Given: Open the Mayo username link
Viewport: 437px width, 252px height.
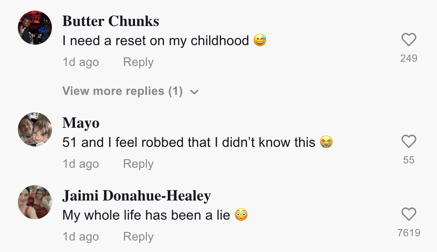Looking at the screenshot, I should tap(81, 123).
